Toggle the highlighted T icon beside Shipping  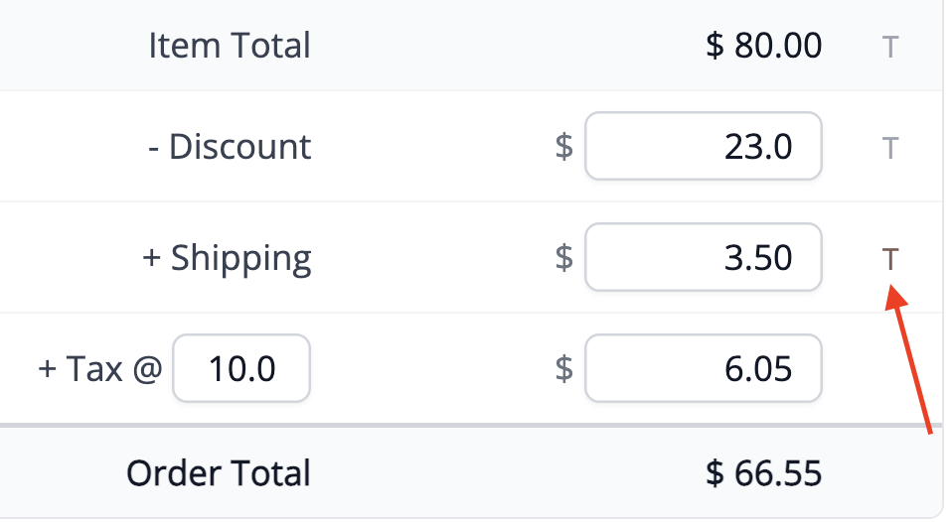click(889, 259)
